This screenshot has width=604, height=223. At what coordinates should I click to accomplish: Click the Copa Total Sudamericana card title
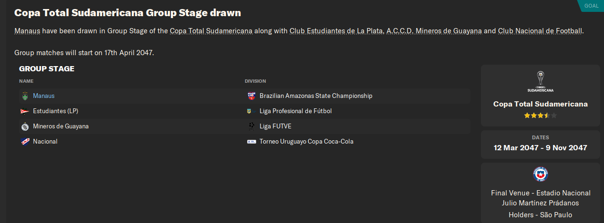[540, 104]
